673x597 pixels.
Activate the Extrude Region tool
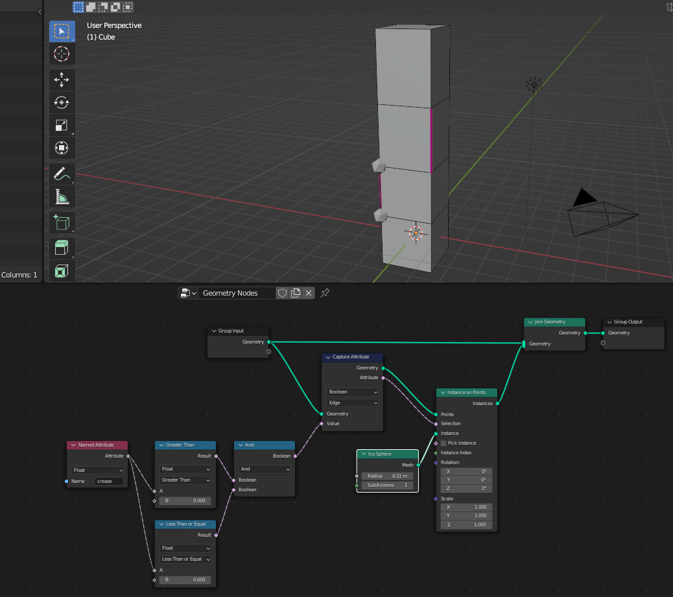(62, 248)
